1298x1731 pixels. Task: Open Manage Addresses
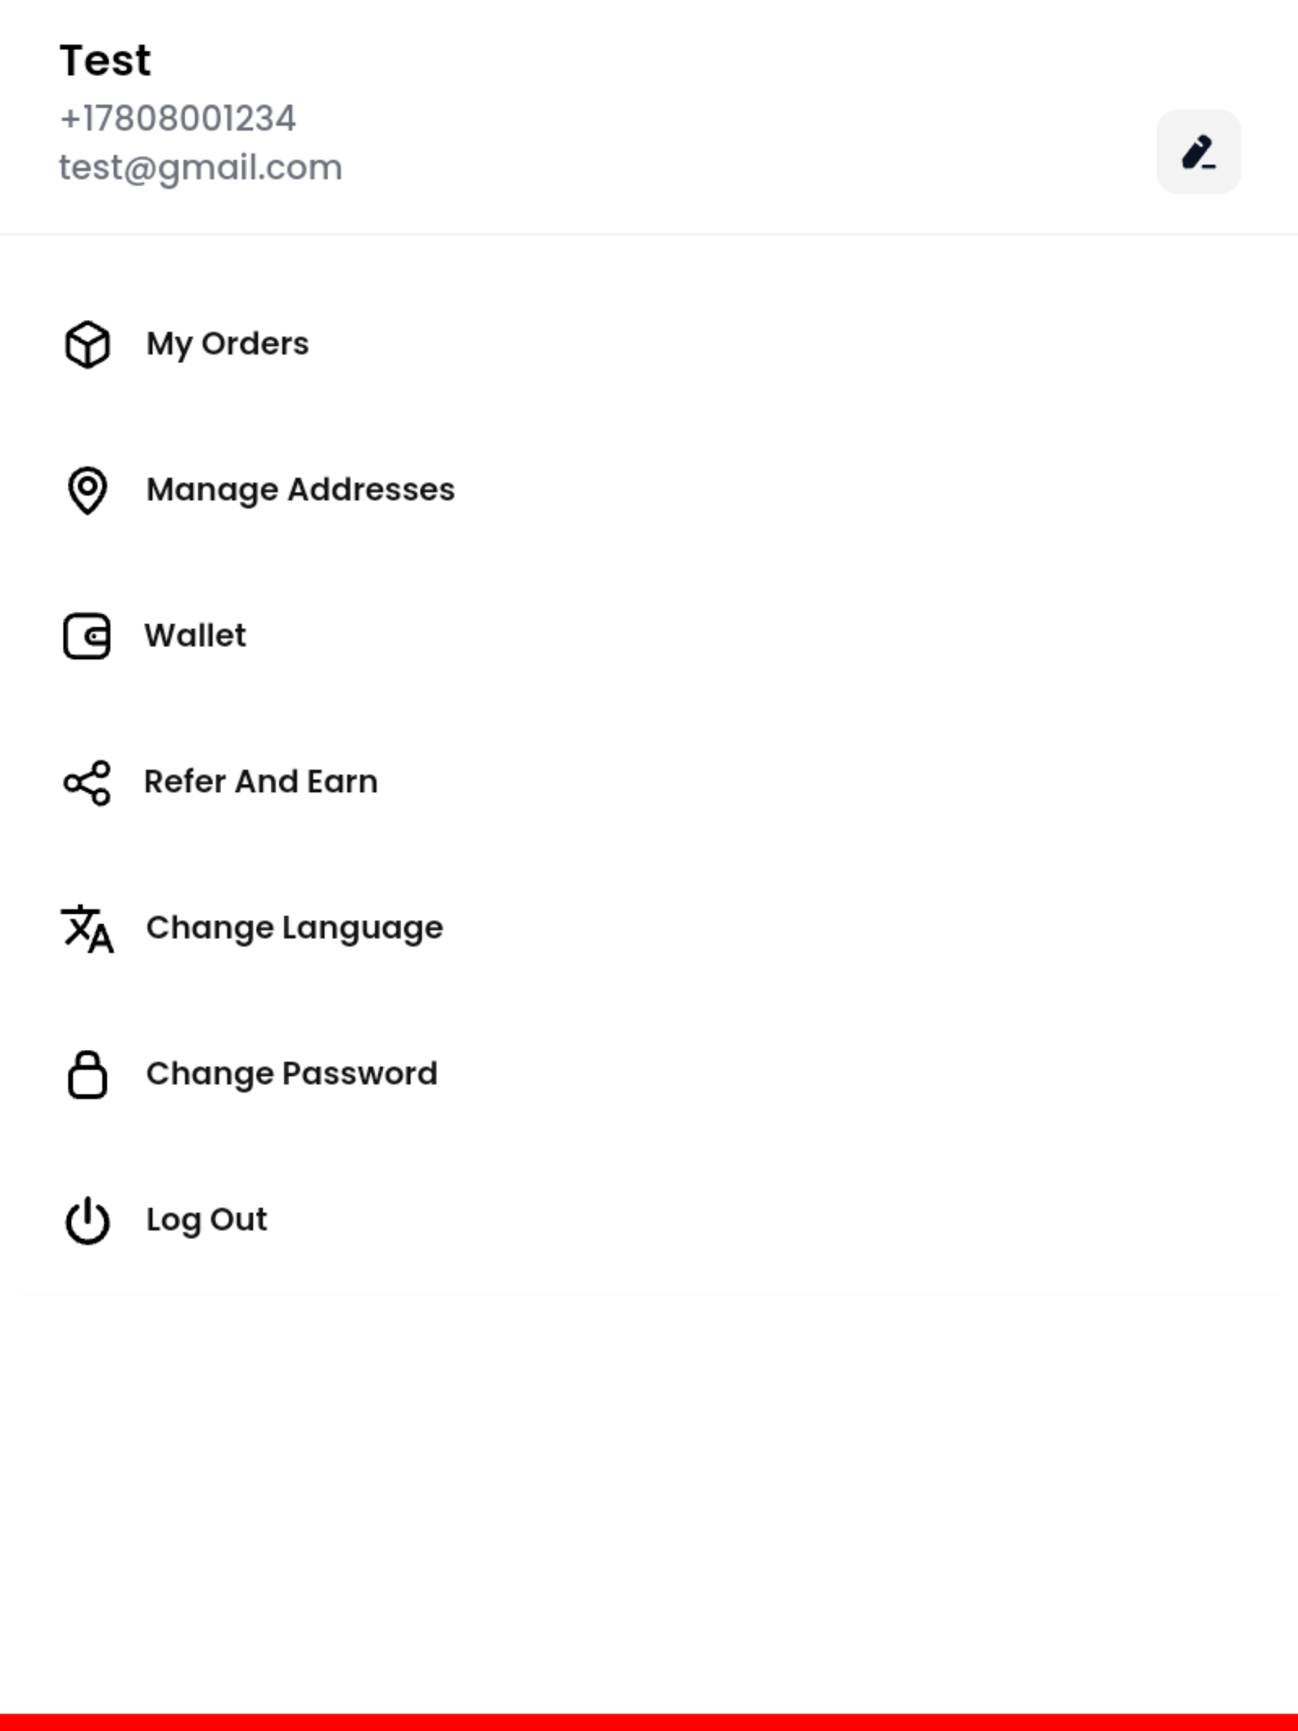[649, 490]
